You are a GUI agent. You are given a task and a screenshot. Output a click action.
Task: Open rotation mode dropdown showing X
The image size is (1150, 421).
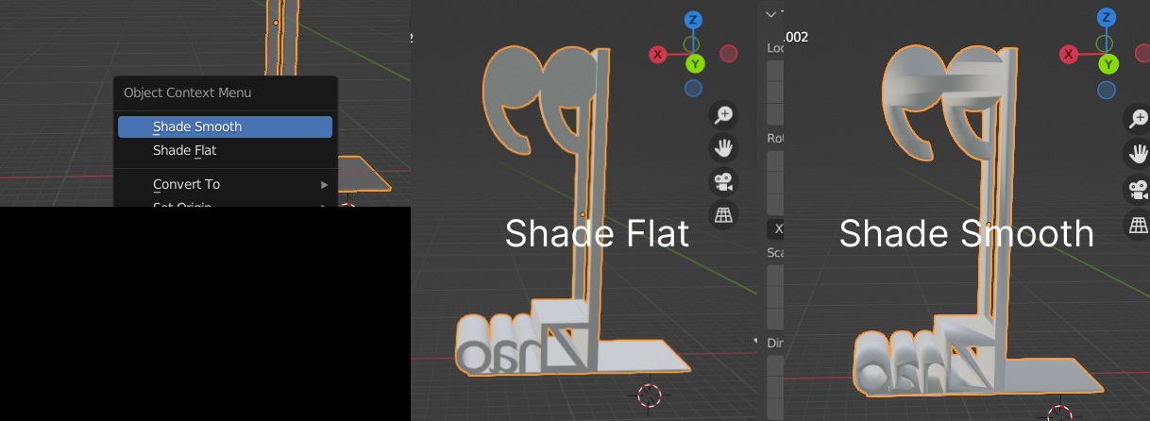(x=775, y=229)
